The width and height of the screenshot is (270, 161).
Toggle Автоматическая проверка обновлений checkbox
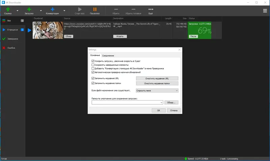click(x=93, y=72)
